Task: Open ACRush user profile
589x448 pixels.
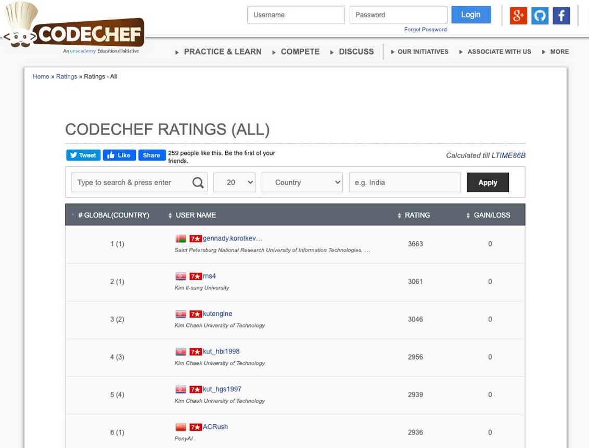Action: [215, 427]
